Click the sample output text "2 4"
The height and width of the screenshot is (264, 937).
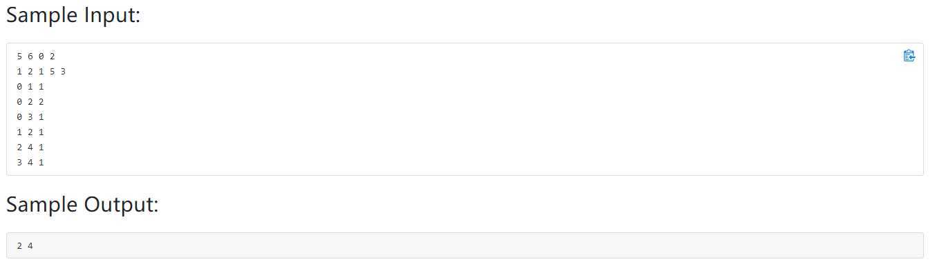pyautogui.click(x=25, y=245)
